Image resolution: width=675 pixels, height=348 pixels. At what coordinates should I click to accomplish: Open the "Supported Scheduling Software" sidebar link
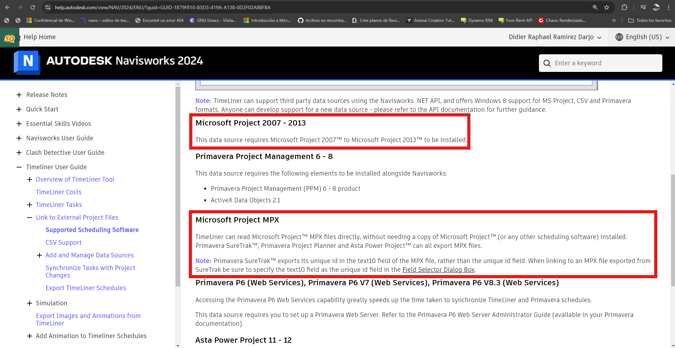click(92, 230)
